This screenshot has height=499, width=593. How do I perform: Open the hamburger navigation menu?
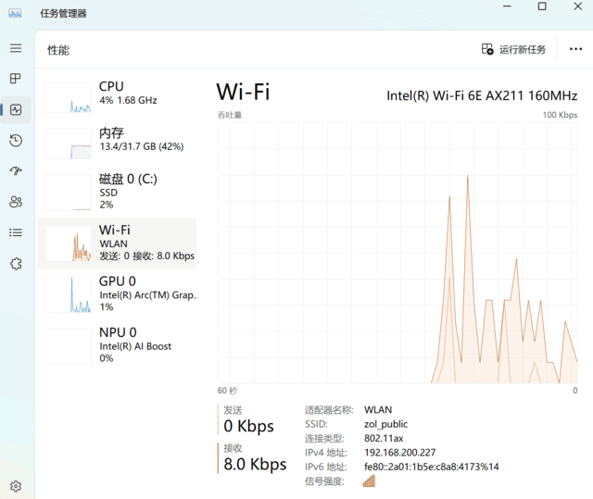[16, 48]
